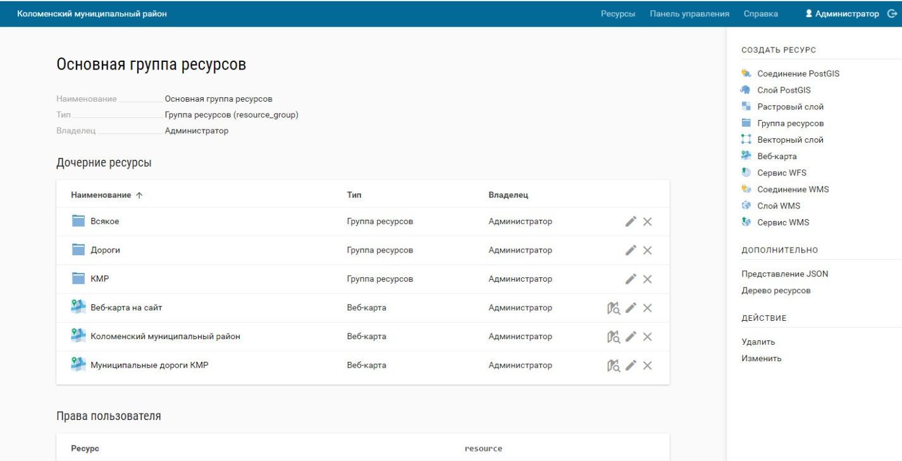
Task: Create a Слой WMS resource
Action: pyautogui.click(x=777, y=206)
